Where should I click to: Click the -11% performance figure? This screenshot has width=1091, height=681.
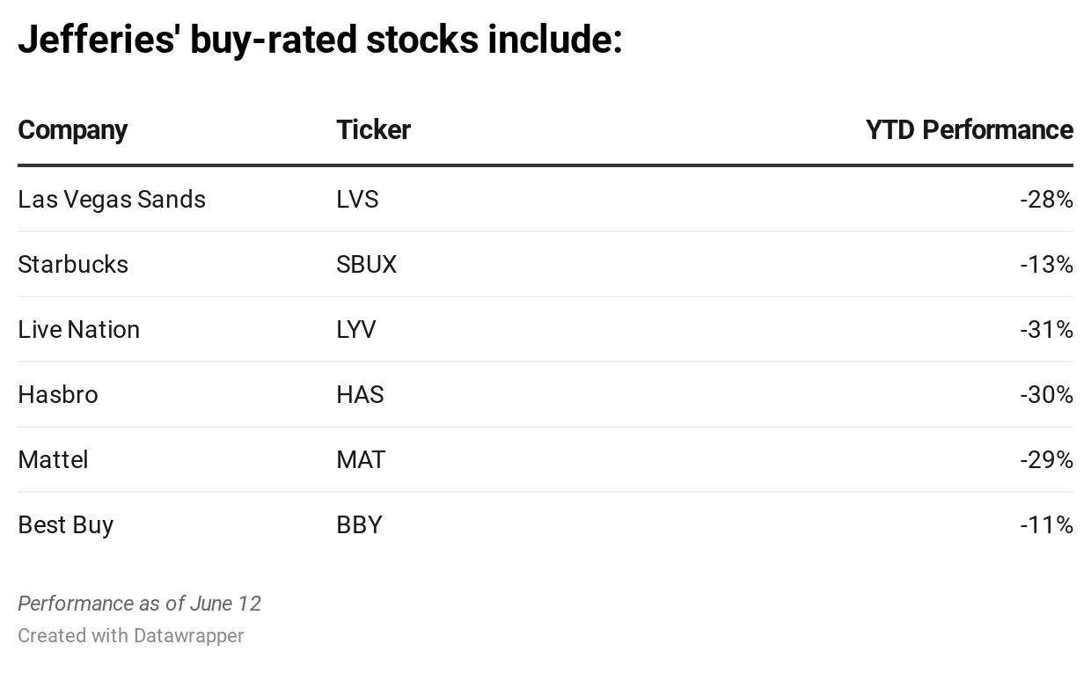pos(1046,525)
